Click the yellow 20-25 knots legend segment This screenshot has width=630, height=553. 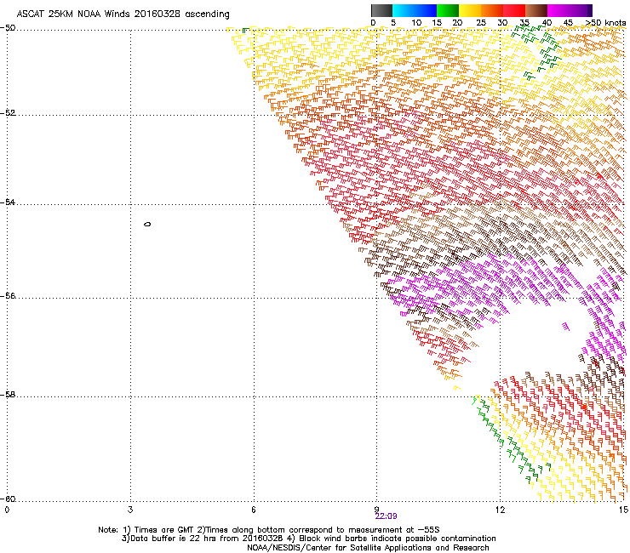click(x=470, y=10)
